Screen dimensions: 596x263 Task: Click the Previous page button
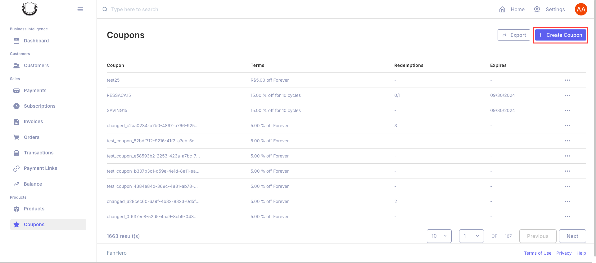(538, 236)
